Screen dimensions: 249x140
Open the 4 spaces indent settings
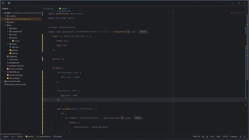pos(233,136)
